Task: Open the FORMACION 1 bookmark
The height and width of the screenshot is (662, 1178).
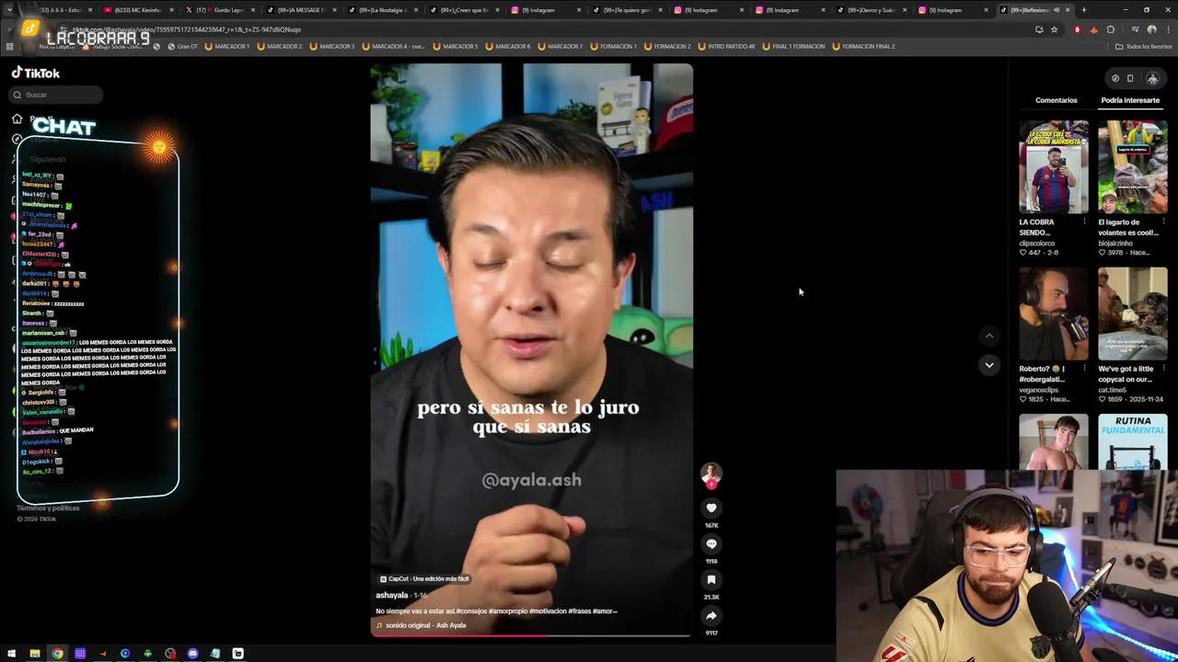Action: tap(613, 46)
